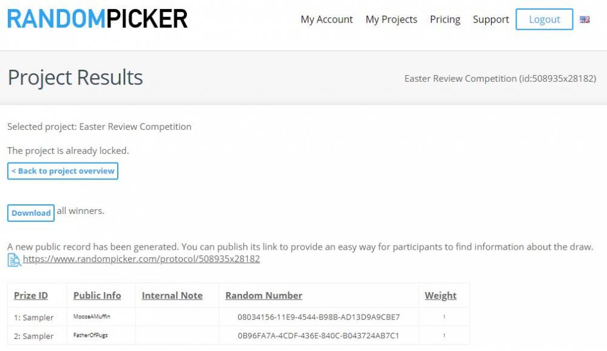607x351 pixels.
Task: Open the language flag selector
Action: (585, 19)
